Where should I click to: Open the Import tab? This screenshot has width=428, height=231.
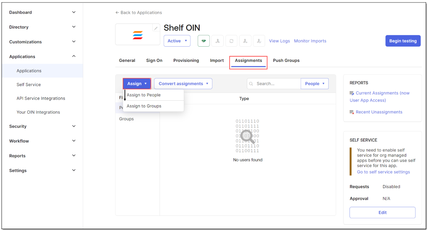point(217,60)
